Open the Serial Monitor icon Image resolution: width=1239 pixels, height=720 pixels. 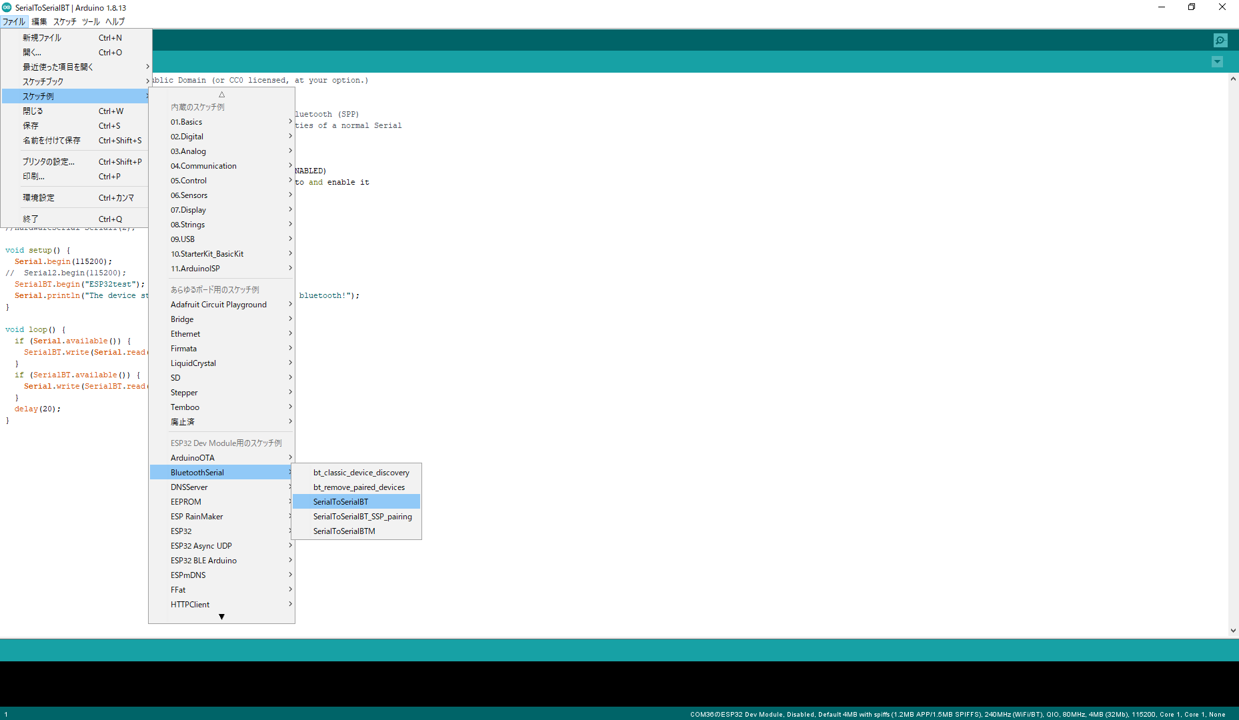tap(1220, 40)
